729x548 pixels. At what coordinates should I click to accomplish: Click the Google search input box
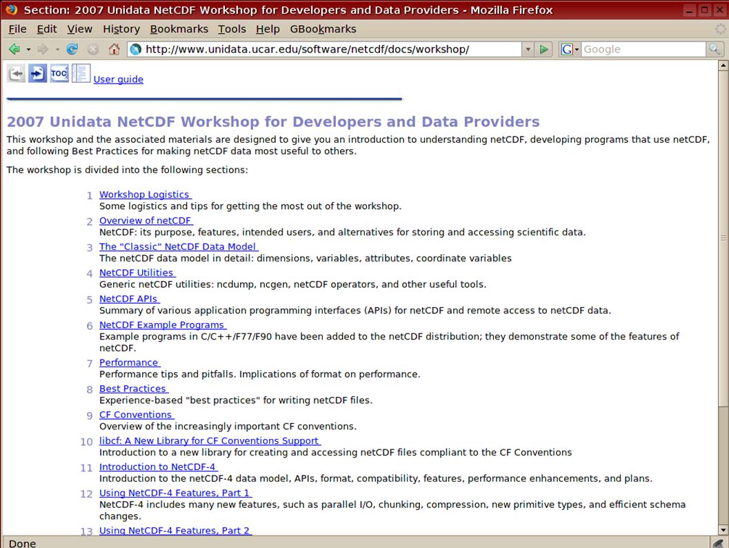pyautogui.click(x=643, y=49)
